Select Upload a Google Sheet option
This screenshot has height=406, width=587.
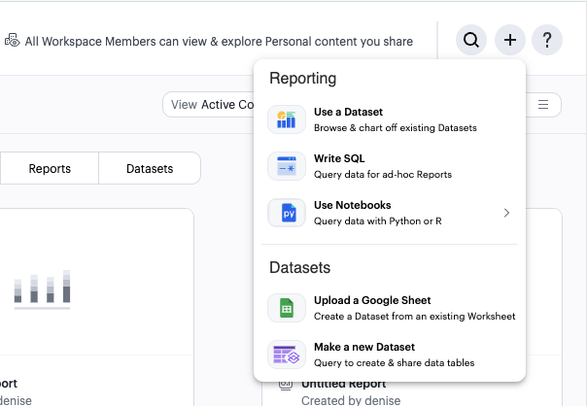[x=413, y=308]
